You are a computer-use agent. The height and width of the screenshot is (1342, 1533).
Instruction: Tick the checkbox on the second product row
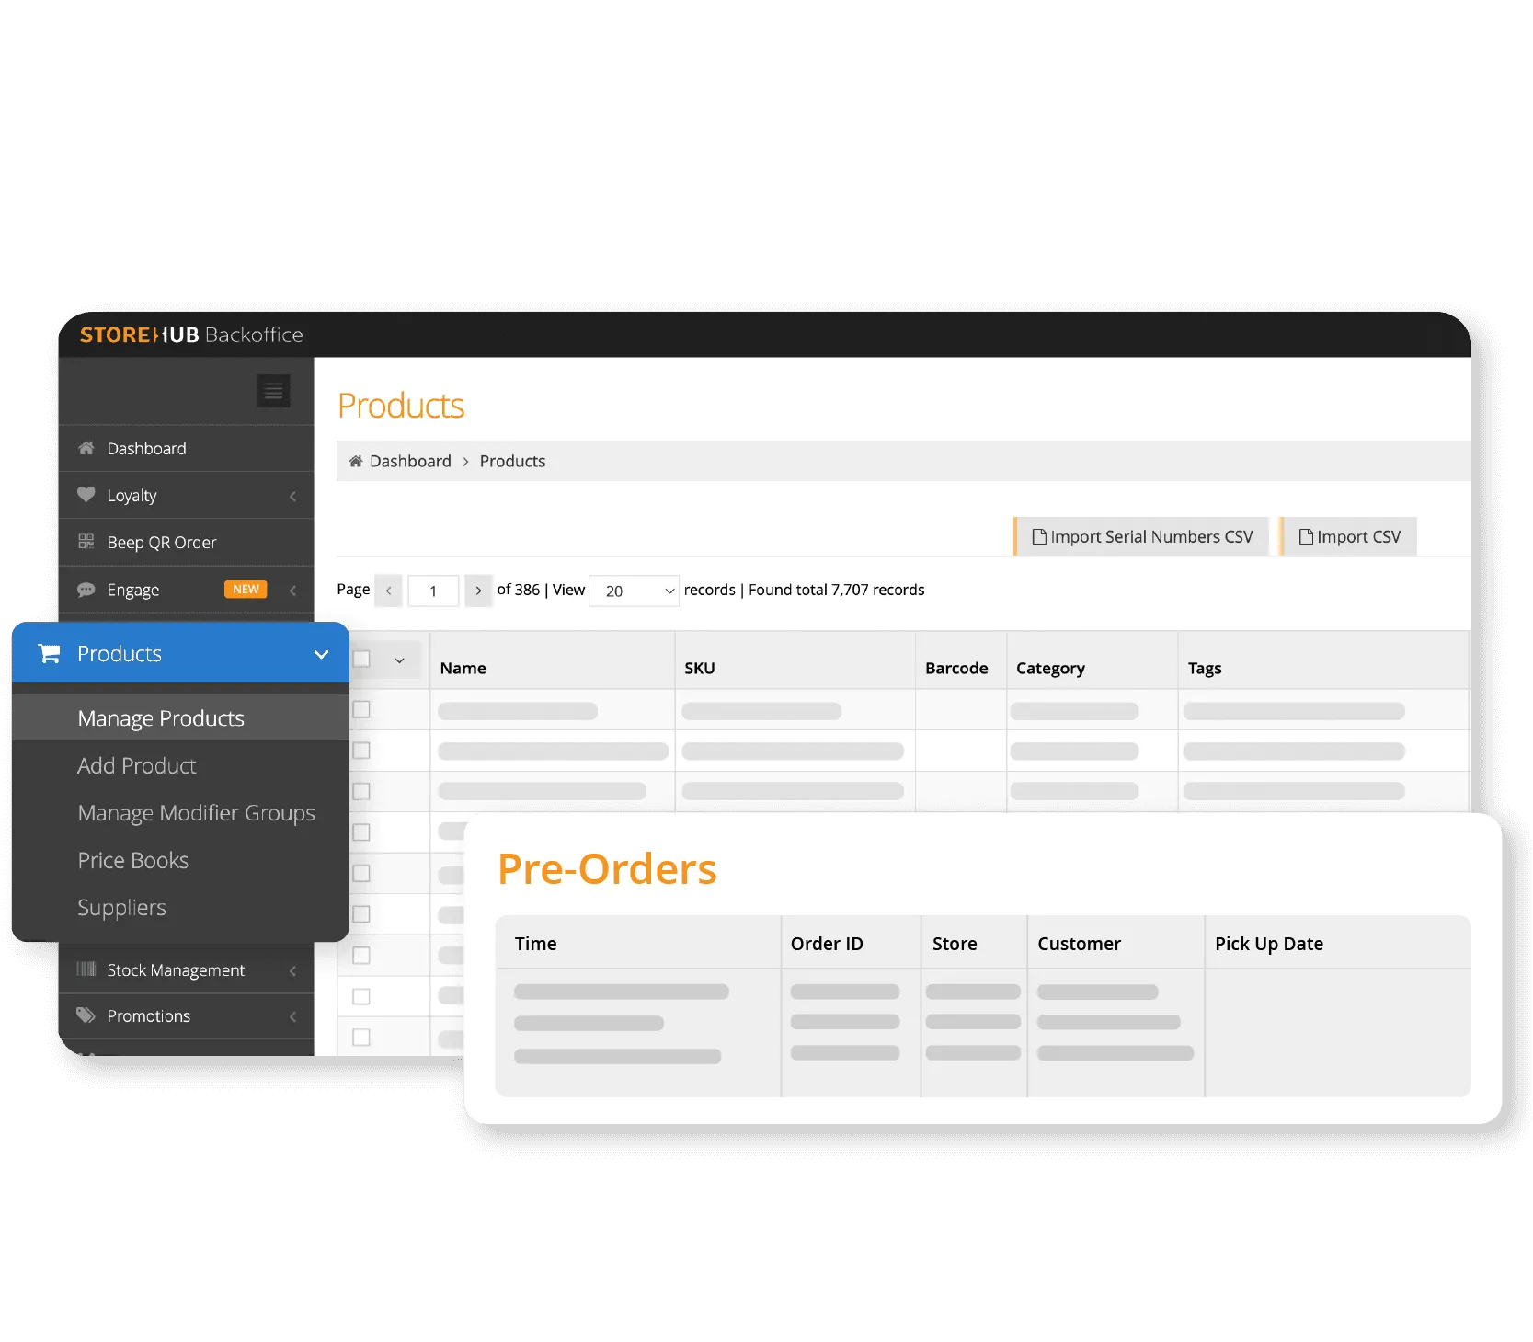[362, 750]
